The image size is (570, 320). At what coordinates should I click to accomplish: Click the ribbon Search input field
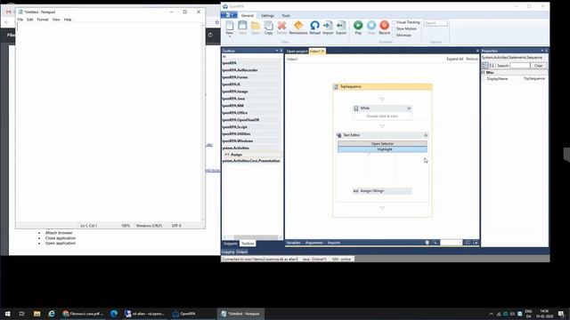[436, 23]
